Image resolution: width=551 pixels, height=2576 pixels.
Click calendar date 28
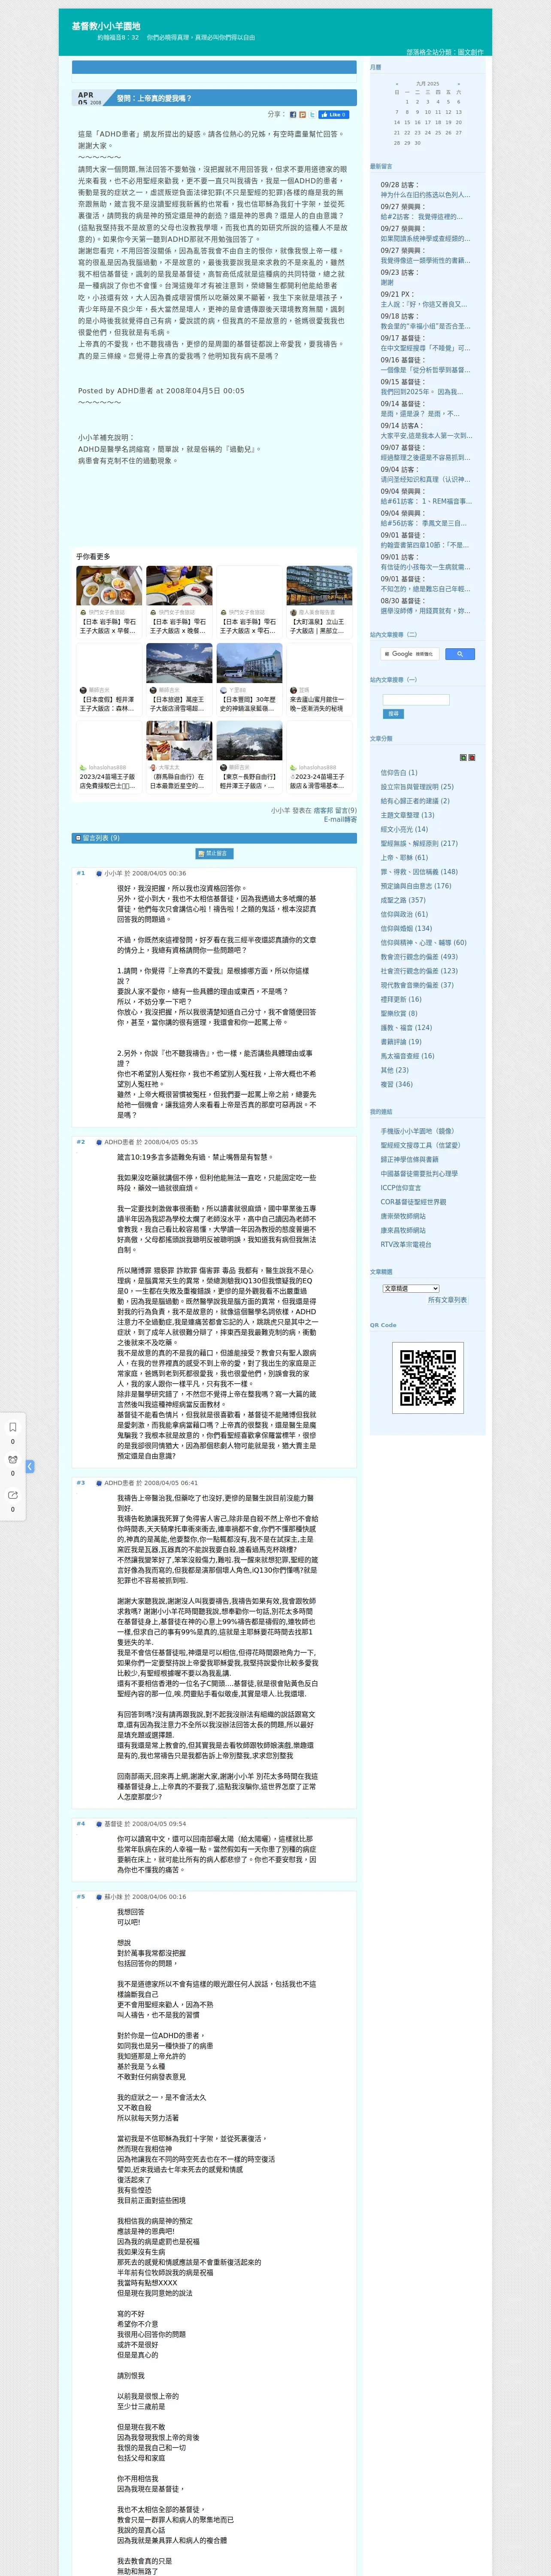(397, 143)
